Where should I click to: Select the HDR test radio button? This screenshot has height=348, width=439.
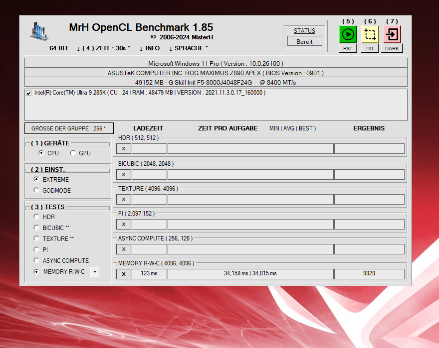(36, 217)
